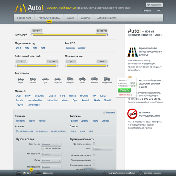The image size is (176, 176).
Task: Click the red no-spam sign icon
Action: coord(132,114)
